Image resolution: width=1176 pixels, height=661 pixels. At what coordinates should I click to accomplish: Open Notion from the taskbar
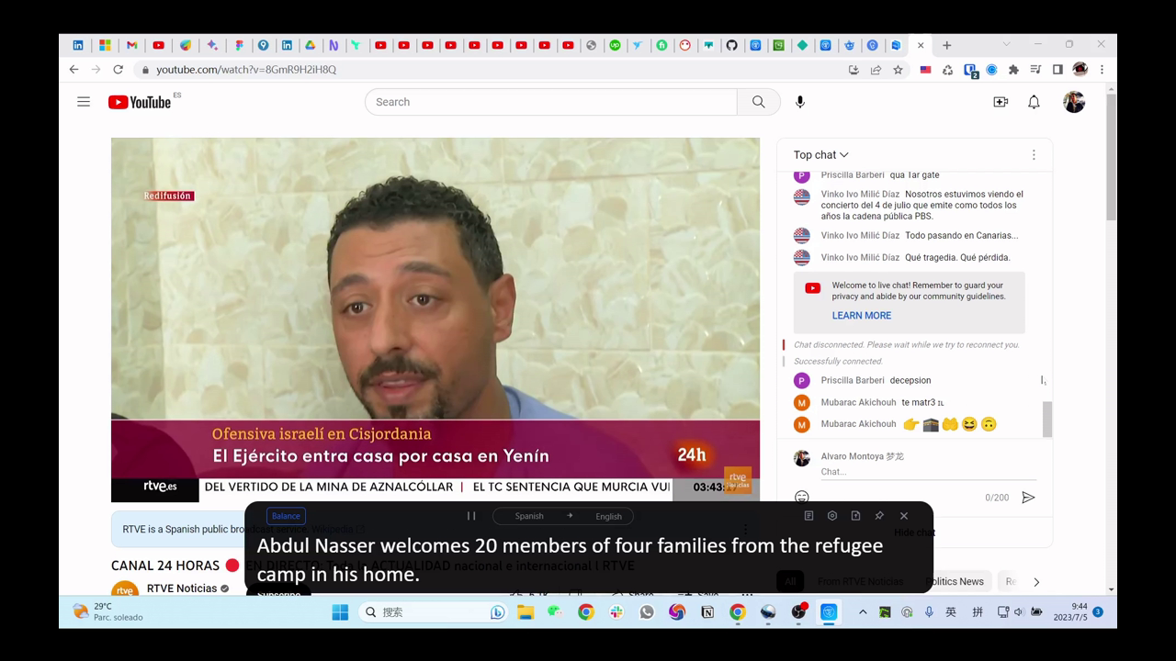pos(707,612)
